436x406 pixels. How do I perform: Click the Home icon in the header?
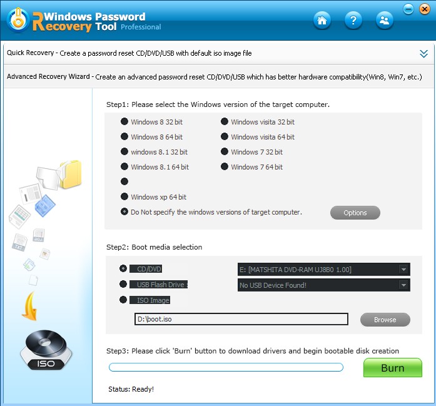pos(322,20)
